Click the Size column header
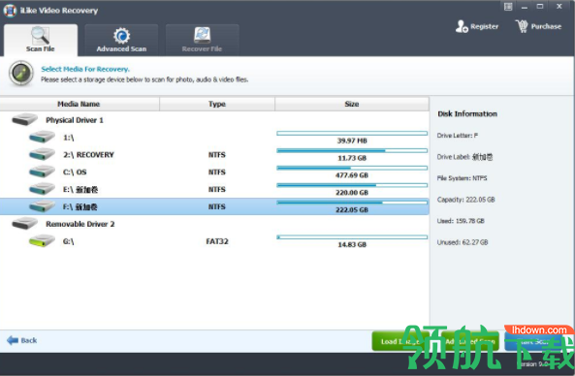 click(x=352, y=104)
